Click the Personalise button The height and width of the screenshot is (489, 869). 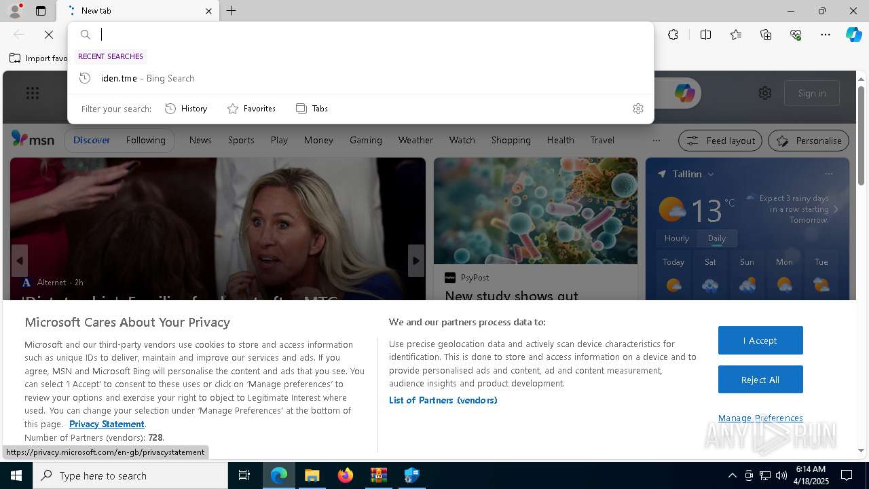[809, 141]
